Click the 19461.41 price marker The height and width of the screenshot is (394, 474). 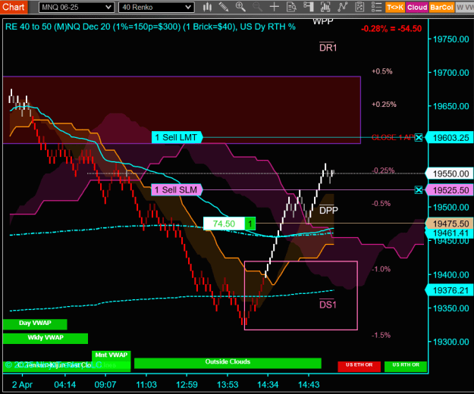450,233
